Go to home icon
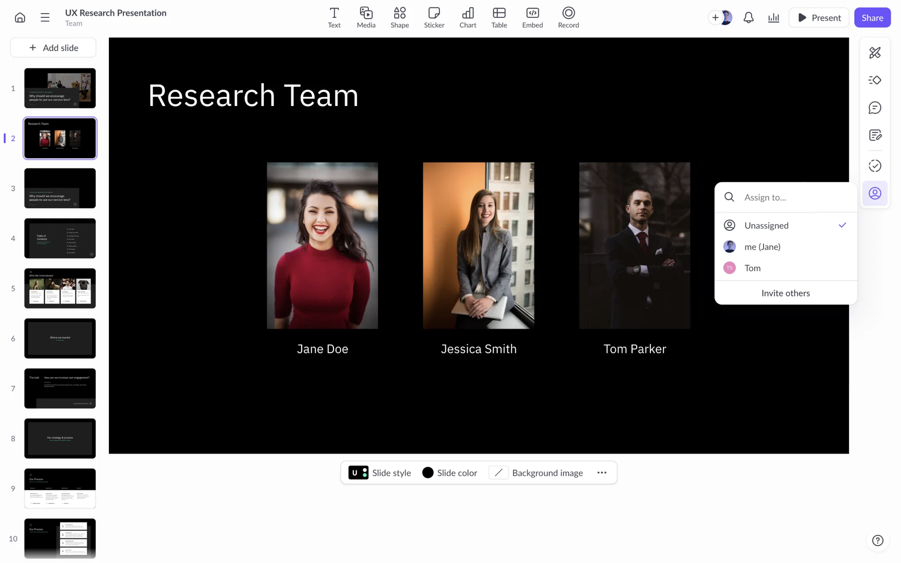This screenshot has width=901, height=563. coord(20,18)
